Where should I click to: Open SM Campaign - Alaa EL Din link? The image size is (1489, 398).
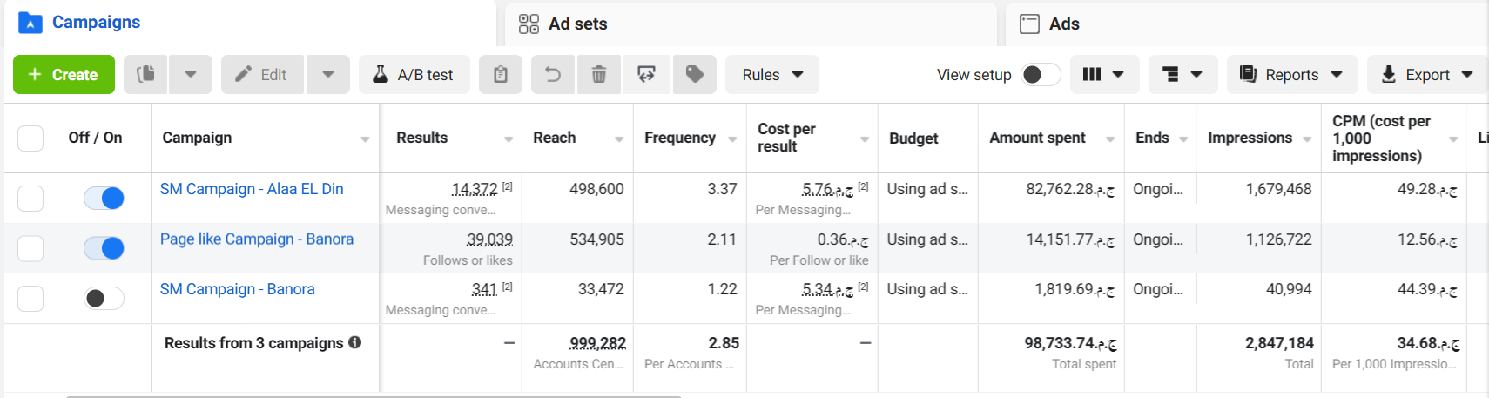pyautogui.click(x=252, y=189)
